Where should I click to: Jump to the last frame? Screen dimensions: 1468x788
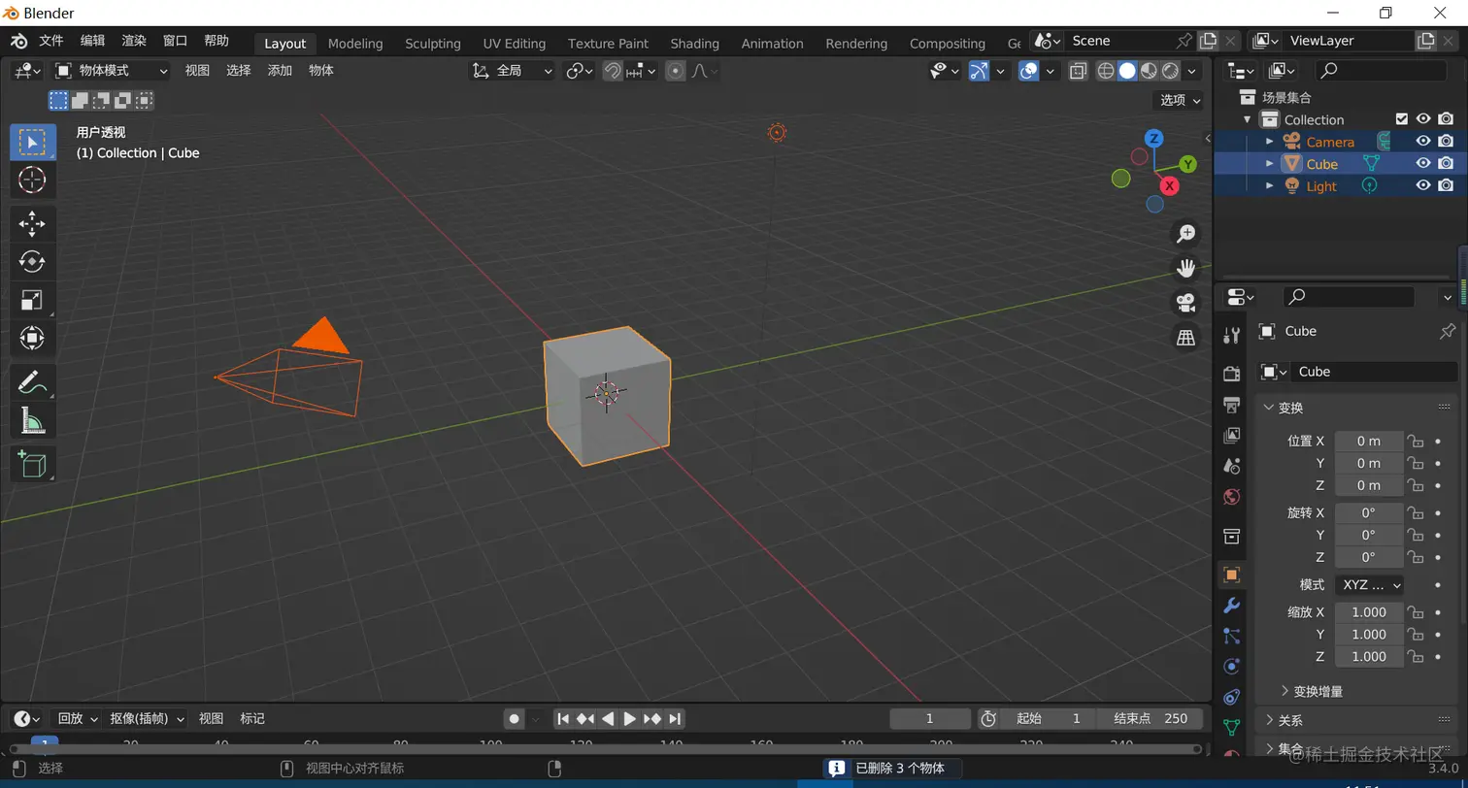[675, 719]
